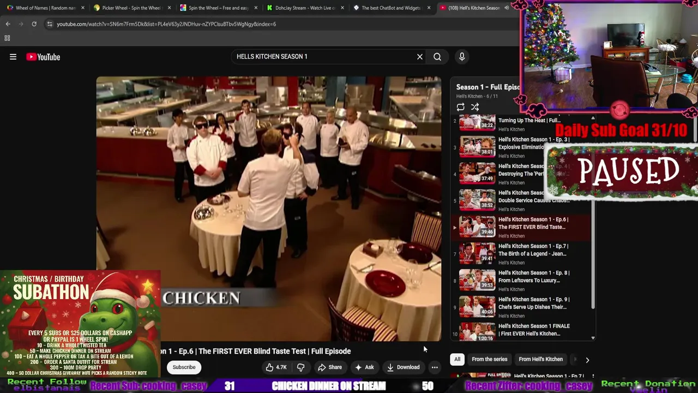Open Double Service Causes Chaos thumbnail
The image size is (698, 393).
(x=477, y=200)
